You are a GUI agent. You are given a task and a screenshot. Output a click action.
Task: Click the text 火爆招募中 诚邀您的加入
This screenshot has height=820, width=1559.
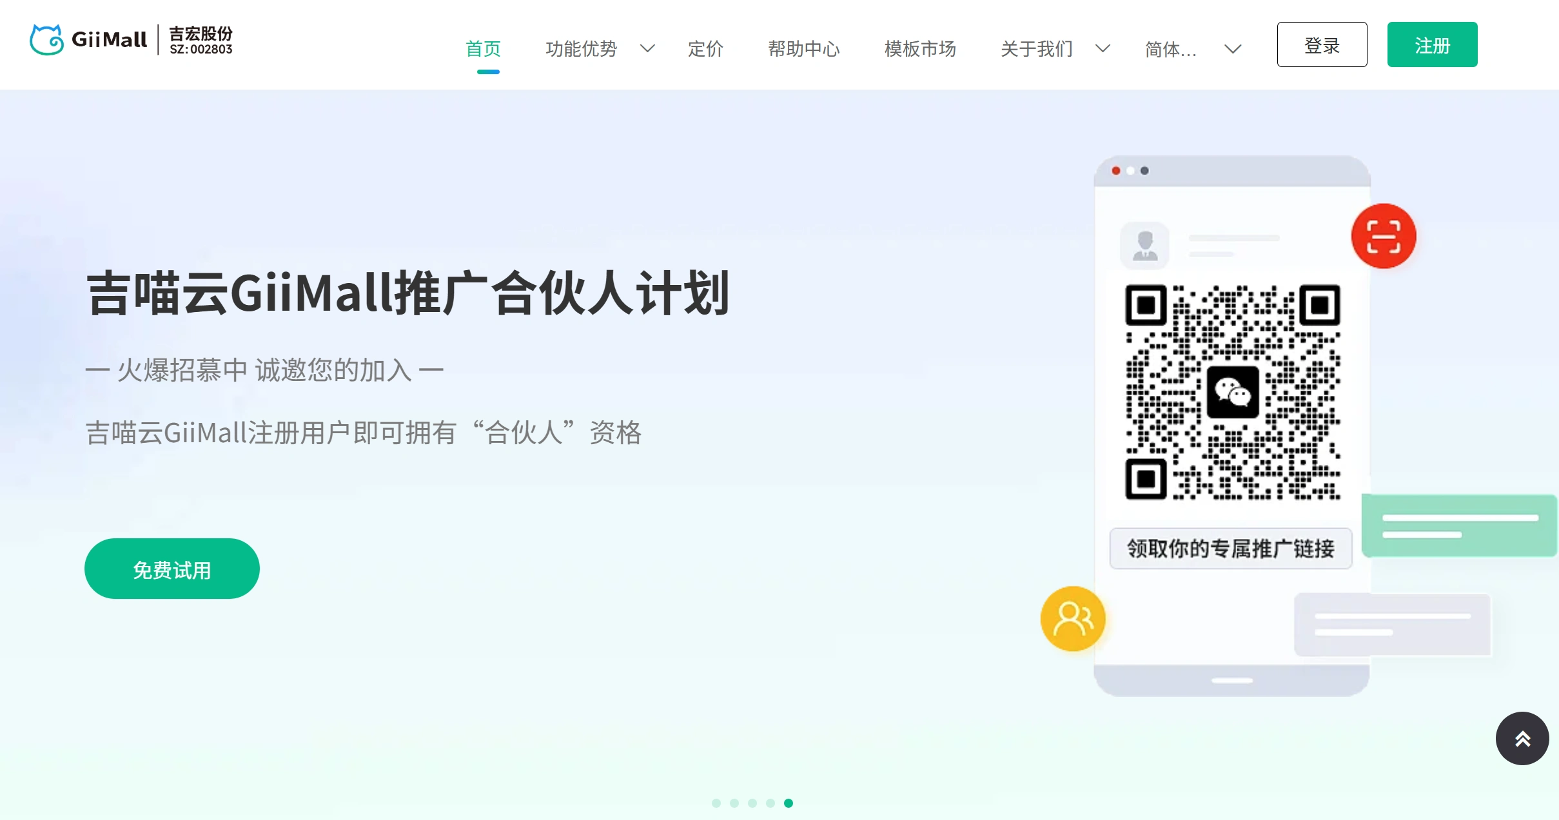(x=264, y=370)
